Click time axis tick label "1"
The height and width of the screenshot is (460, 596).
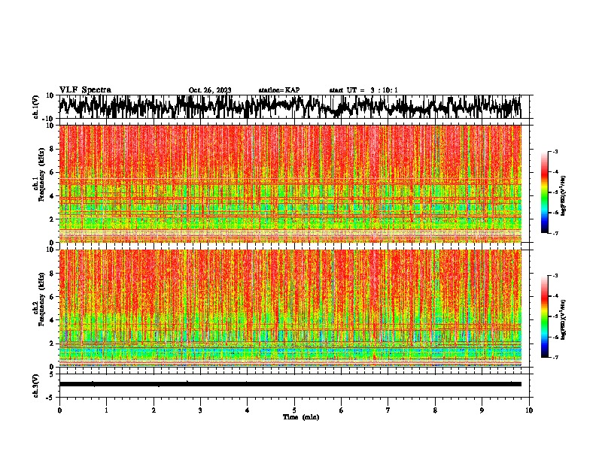click(106, 410)
